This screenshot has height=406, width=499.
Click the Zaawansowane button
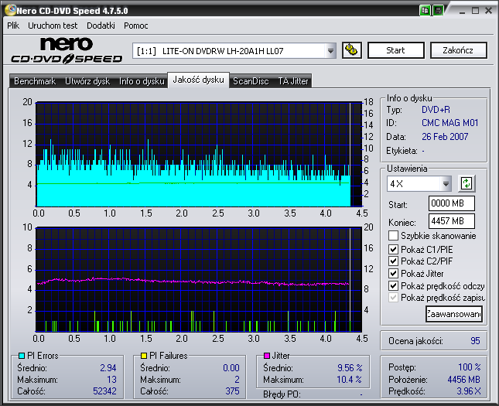coord(453,314)
